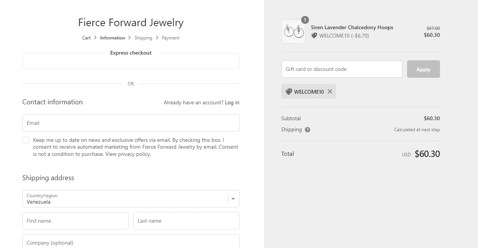Apply the gift card or discount code

(x=423, y=69)
